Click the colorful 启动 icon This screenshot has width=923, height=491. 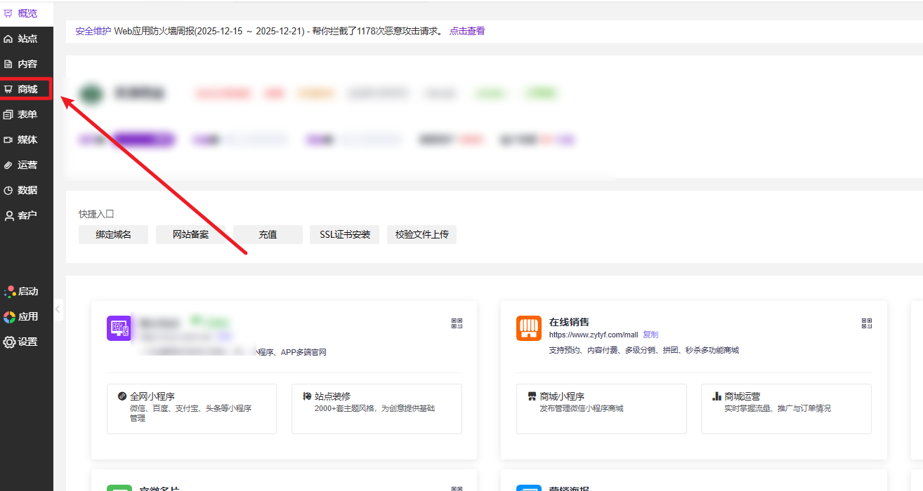click(9, 291)
